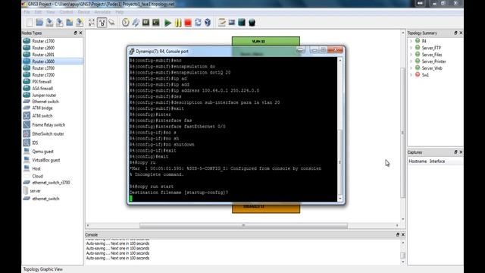Screen dimensions: 485x273
Task: Expand Server_Printer in Topology Summary
Action: click(x=411, y=61)
